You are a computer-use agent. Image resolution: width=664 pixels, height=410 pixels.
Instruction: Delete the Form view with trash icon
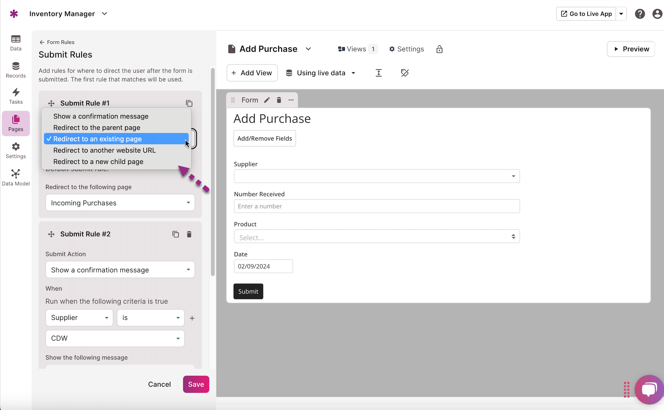279,100
